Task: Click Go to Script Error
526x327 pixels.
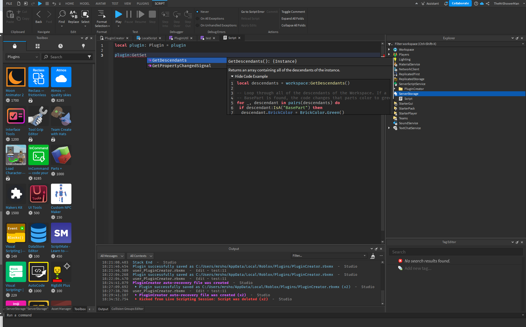Action: tap(253, 12)
